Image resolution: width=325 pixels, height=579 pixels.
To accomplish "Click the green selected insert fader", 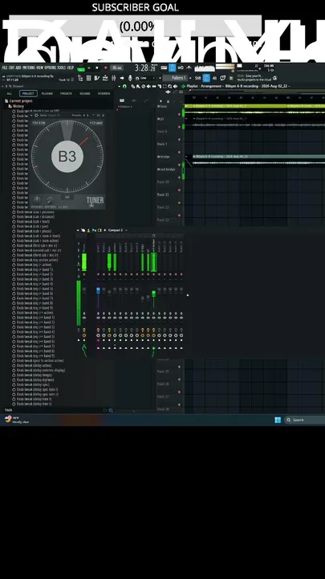I will point(153,294).
